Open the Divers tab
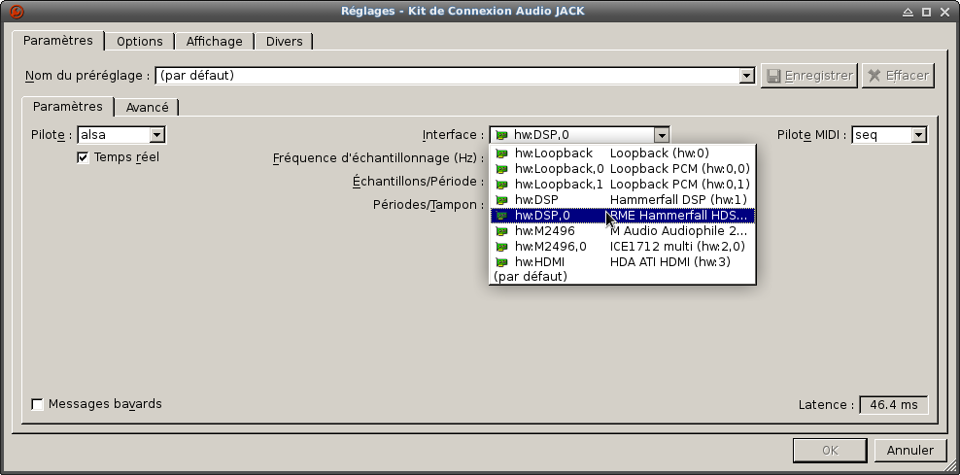 pos(284,42)
